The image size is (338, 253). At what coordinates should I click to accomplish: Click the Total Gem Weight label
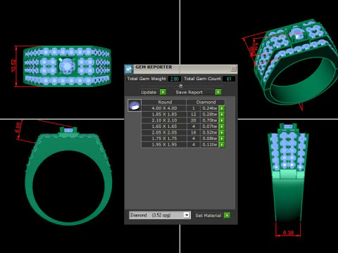click(x=146, y=79)
